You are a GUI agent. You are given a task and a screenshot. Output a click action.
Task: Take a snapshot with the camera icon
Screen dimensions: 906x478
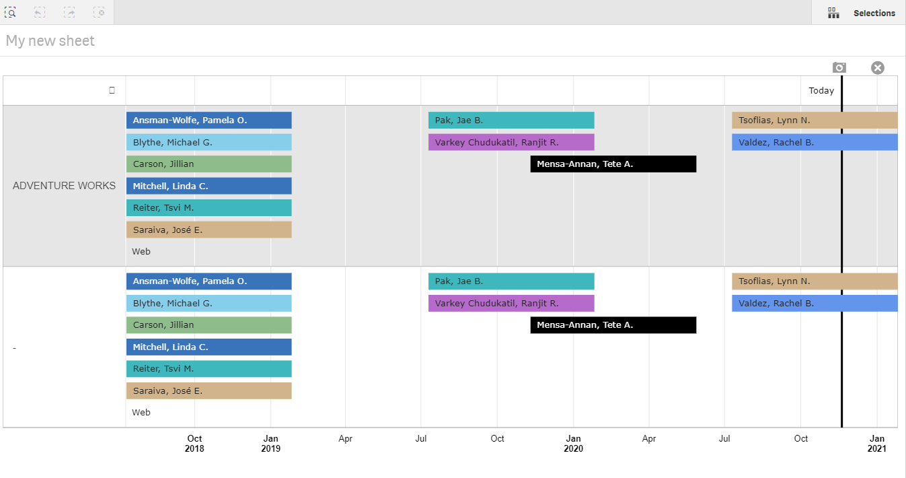(839, 67)
